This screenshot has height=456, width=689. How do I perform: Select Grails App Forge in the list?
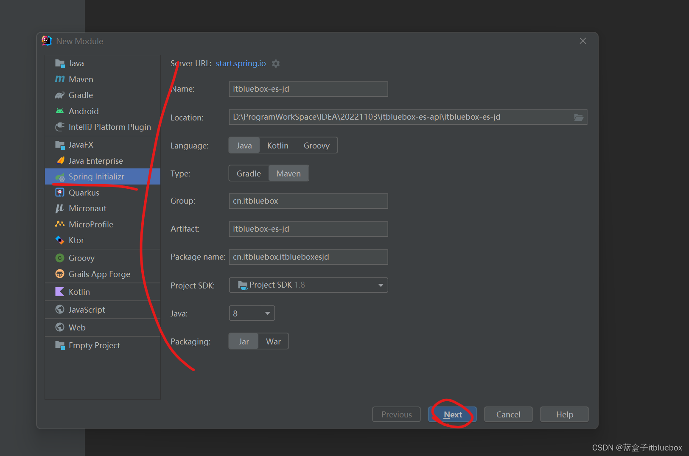pos(103,274)
